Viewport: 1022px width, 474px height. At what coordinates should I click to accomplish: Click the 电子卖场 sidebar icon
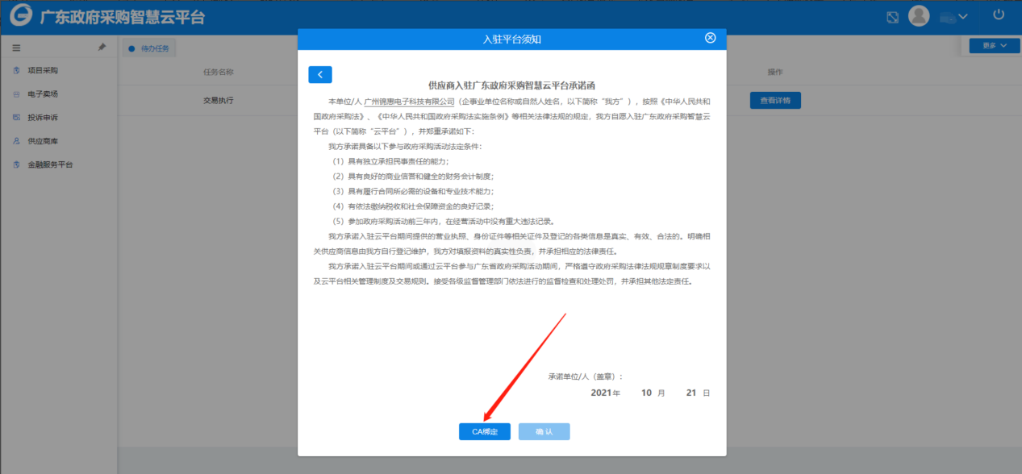(16, 94)
